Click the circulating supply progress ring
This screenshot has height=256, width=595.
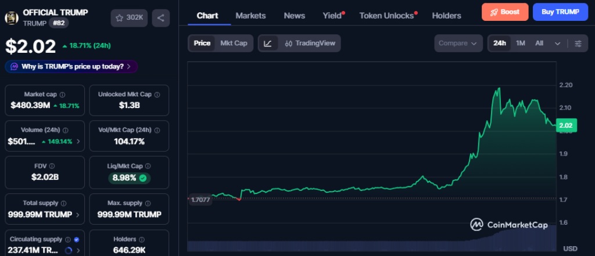pos(69,250)
